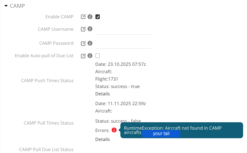Click the edit icon beside Enable CAMP
Viewport: 247px width, 153px height.
[83, 17]
